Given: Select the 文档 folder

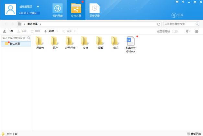Looking at the screenshot, I should (x=85, y=43).
